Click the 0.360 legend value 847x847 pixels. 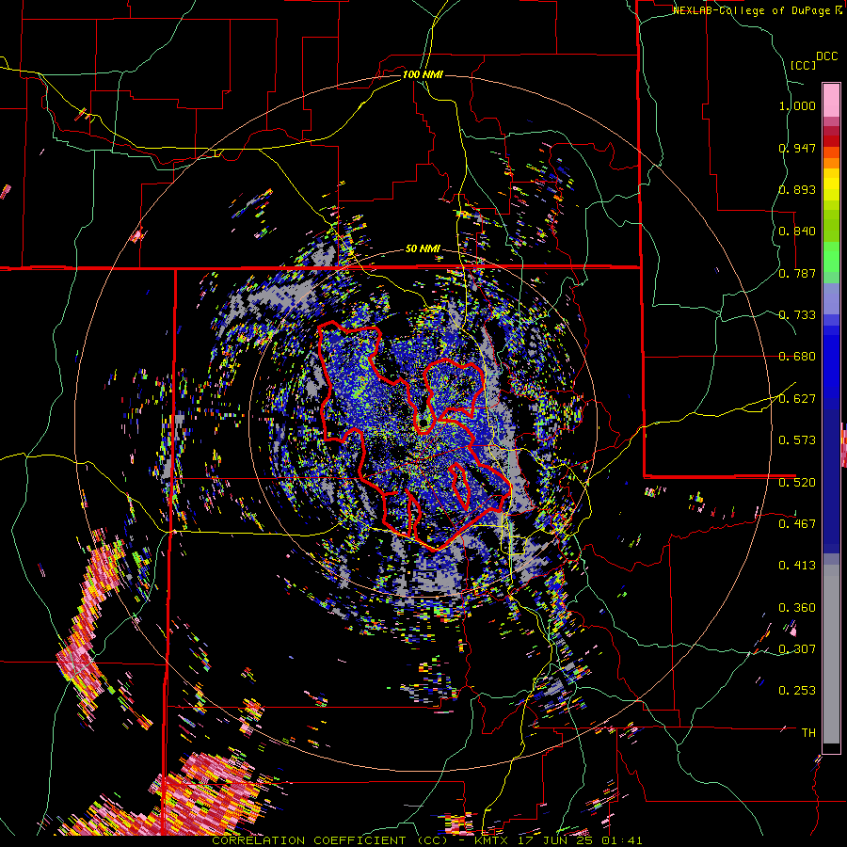tap(797, 608)
